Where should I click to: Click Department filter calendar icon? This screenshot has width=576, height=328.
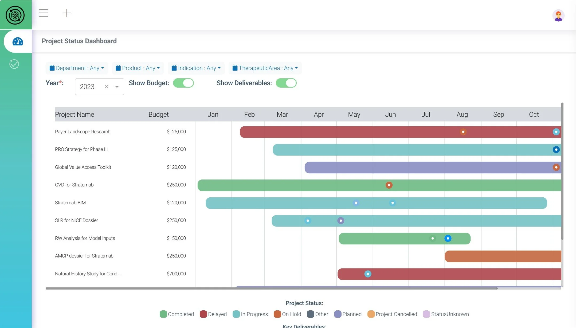[x=52, y=68]
